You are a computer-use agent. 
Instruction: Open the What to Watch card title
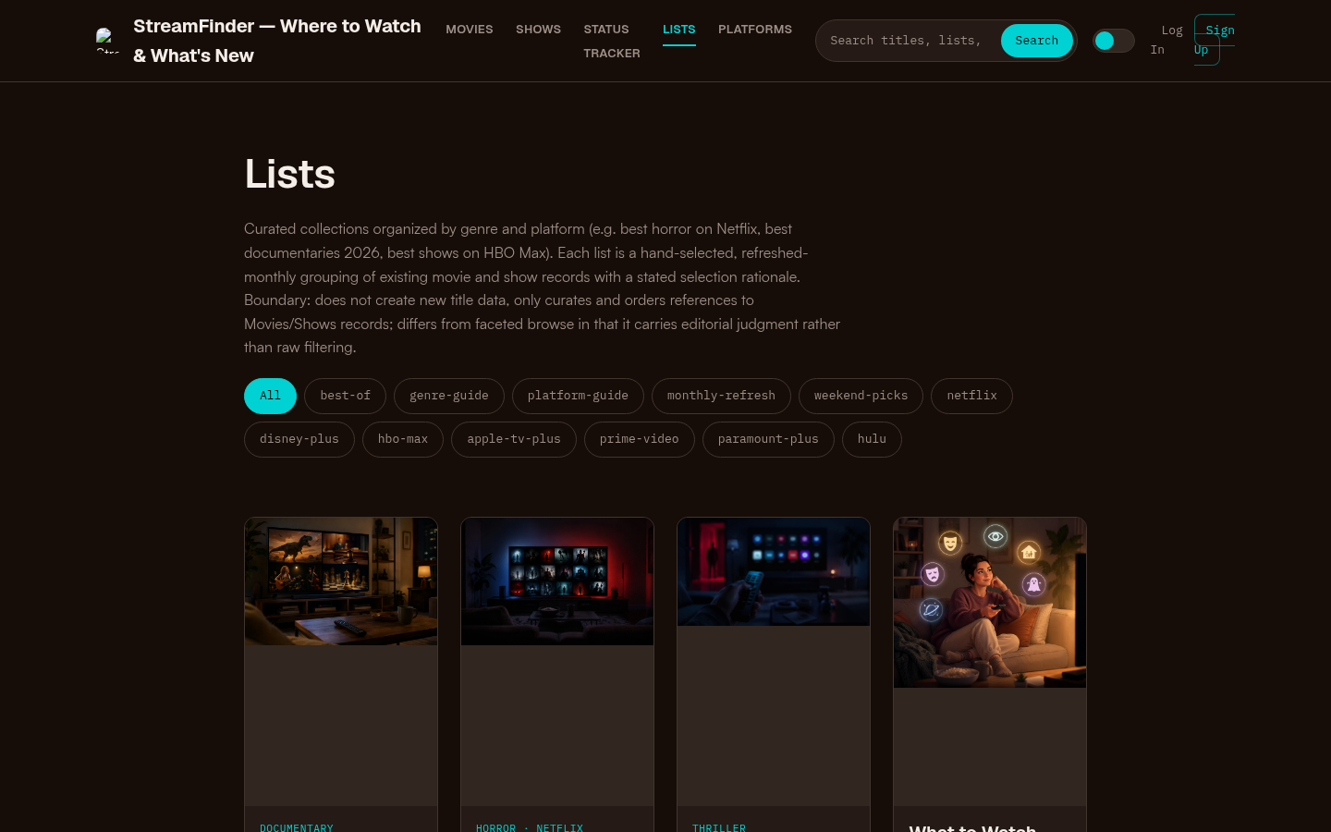972,826
